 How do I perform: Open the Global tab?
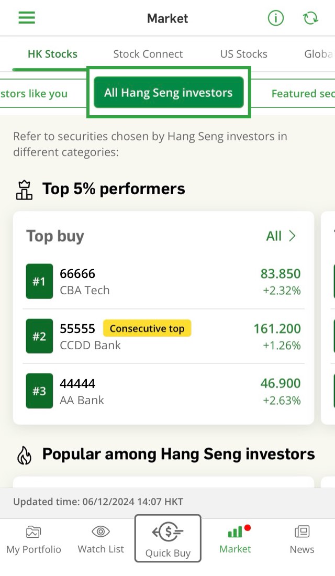(318, 54)
